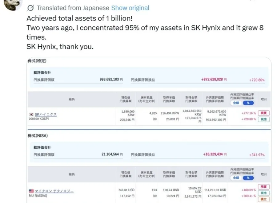The height and width of the screenshot is (203, 277).
Task: Click 現売 button in SK Hynix row
Action: 263,119
